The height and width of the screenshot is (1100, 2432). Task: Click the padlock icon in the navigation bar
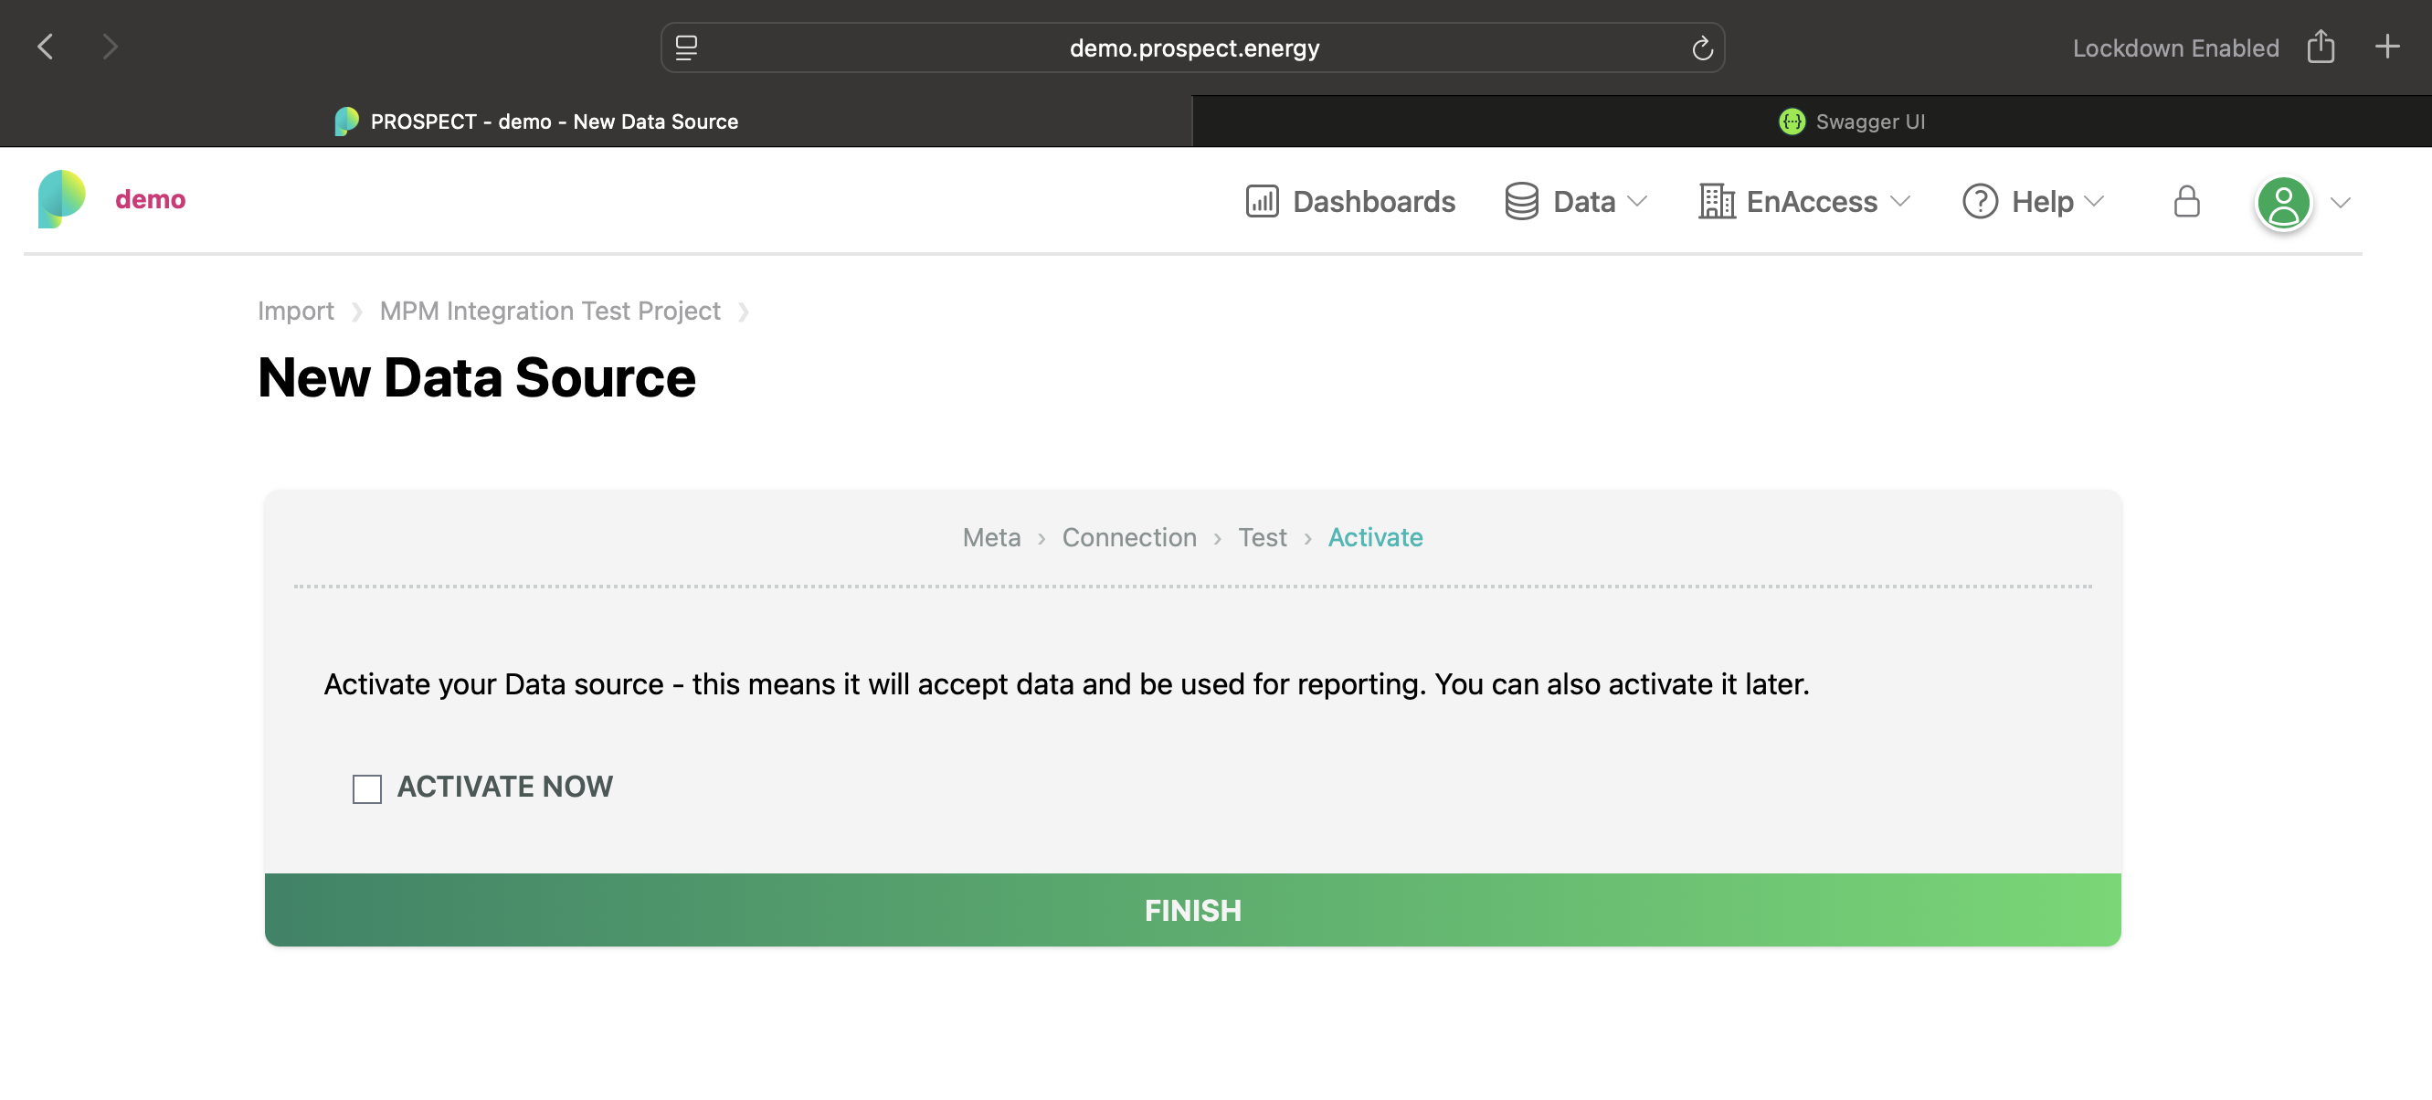tap(2187, 200)
